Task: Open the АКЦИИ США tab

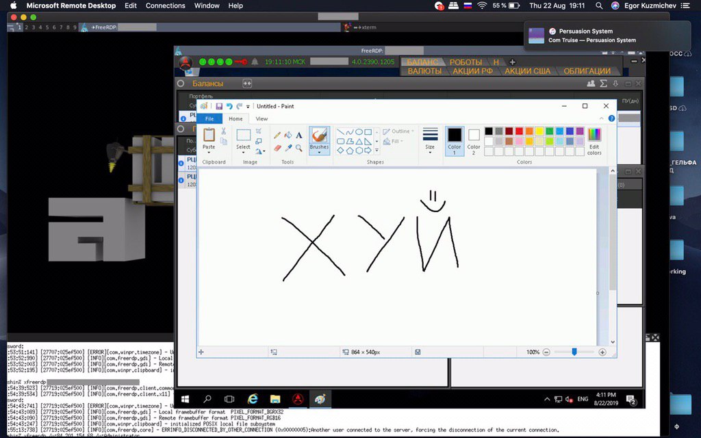Action: pyautogui.click(x=528, y=71)
